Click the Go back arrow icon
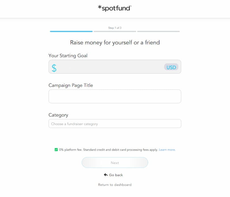The width and height of the screenshot is (230, 197). pos(106,175)
